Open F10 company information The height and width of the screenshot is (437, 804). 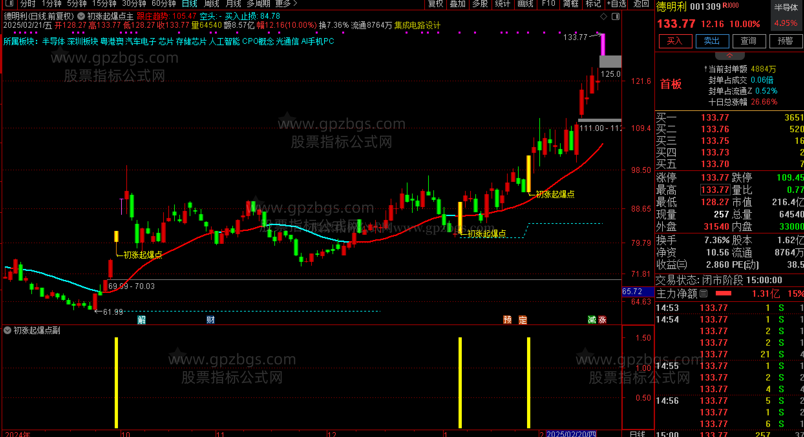point(548,4)
